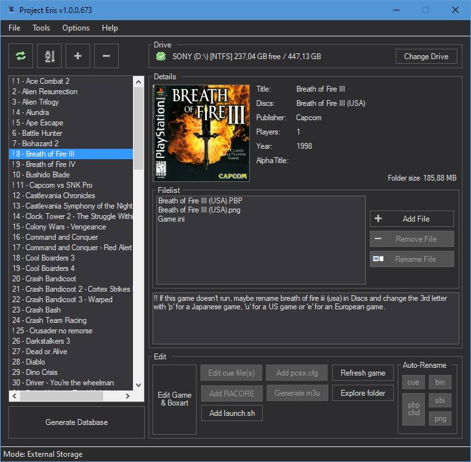
Task: Click Auto-Rename png button
Action: tap(440, 418)
